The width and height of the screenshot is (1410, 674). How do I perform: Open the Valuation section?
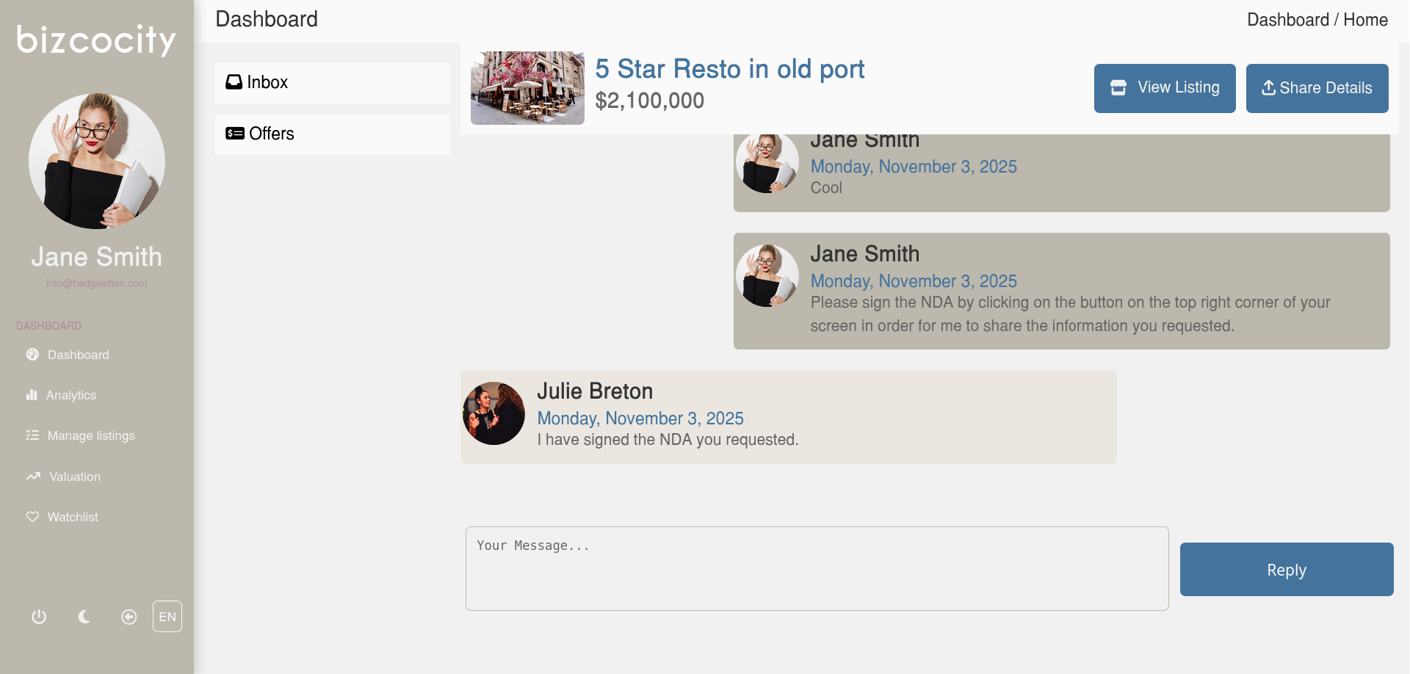(x=74, y=476)
